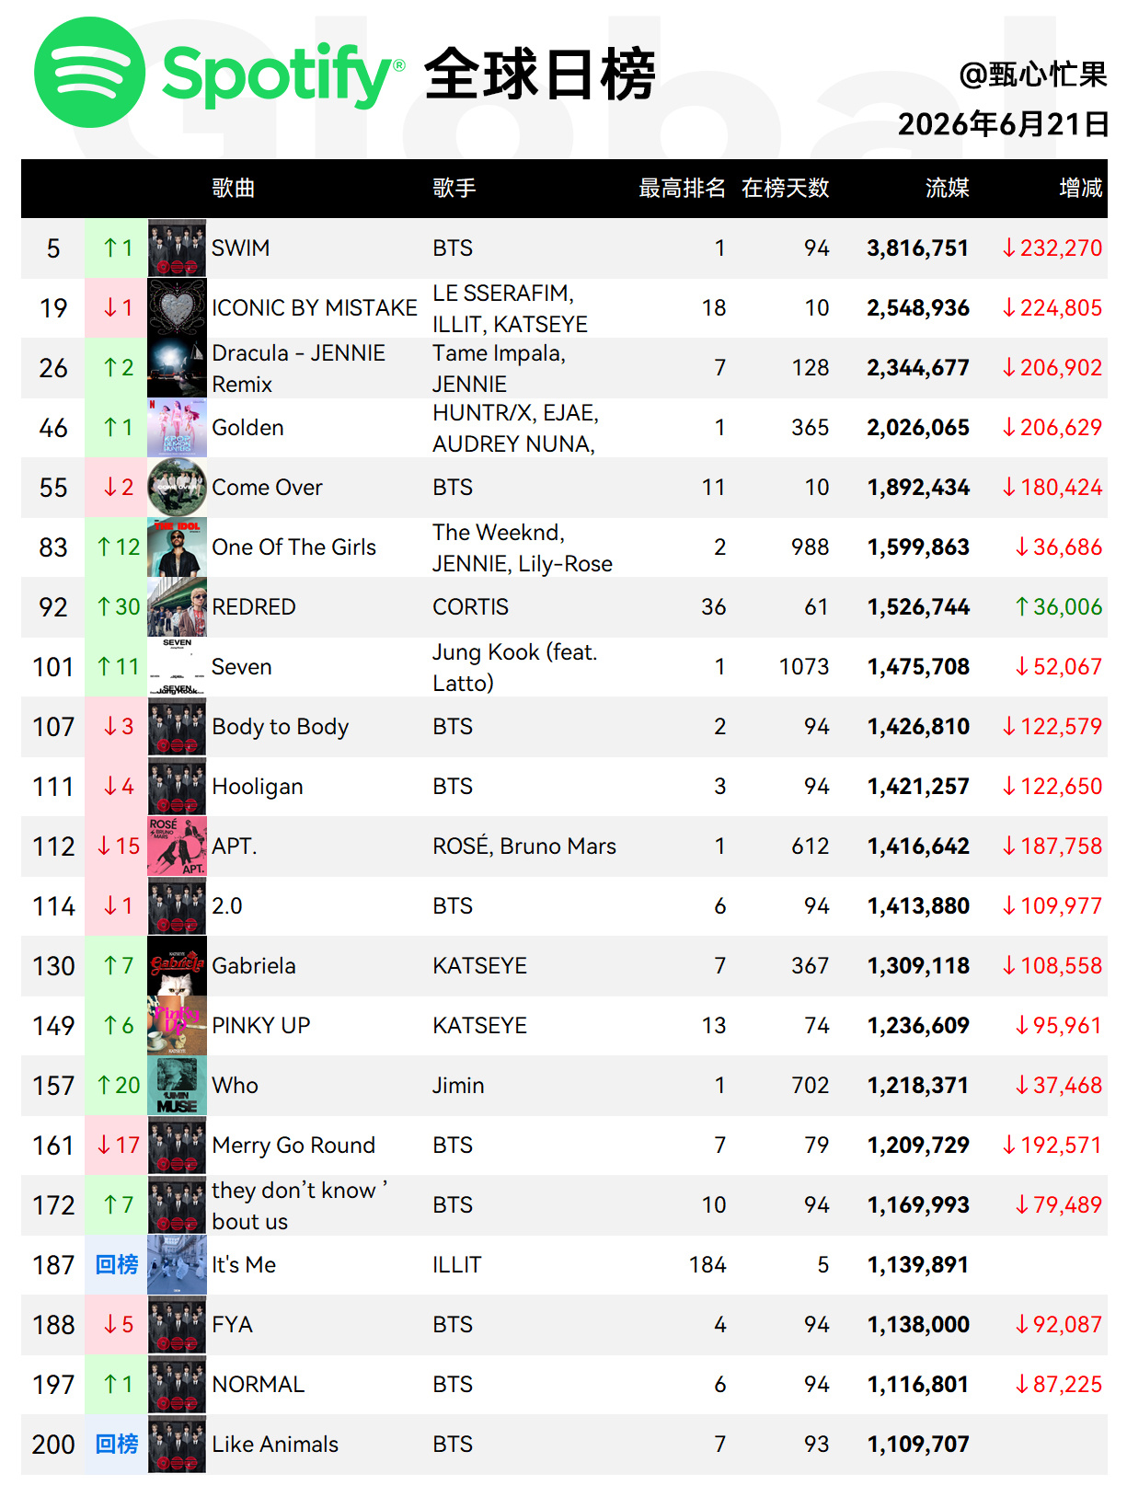Click the Dracula JENNIE Remix album cover
Viewport: 1127px width, 1497px height.
point(177,368)
